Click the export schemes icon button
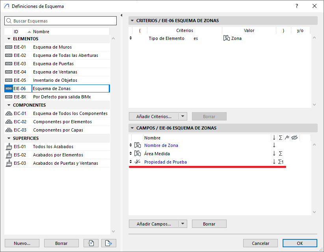The width and height of the screenshot is (324, 252). [x=108, y=243]
